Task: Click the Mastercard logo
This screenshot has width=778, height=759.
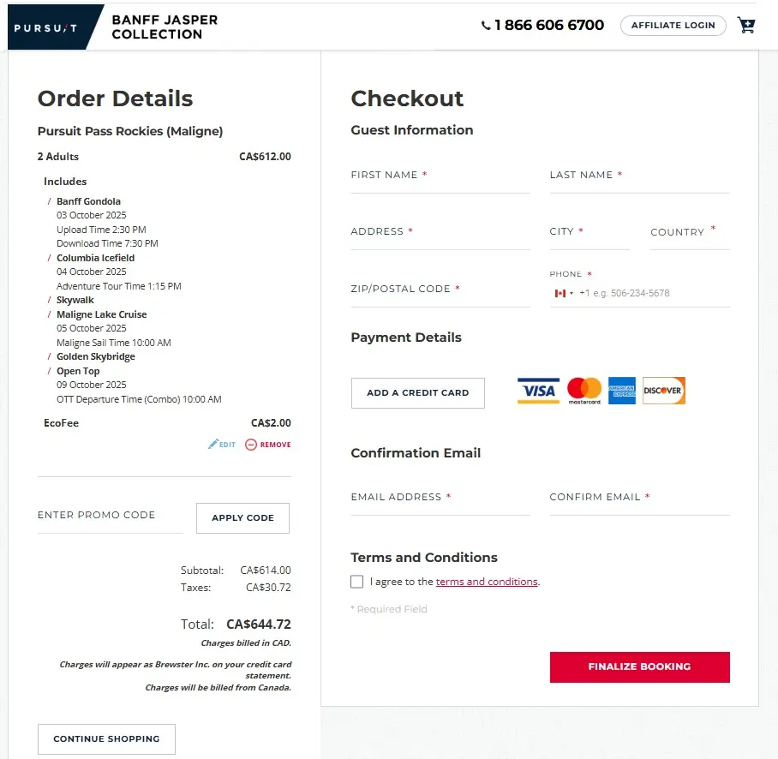Action: (x=584, y=391)
